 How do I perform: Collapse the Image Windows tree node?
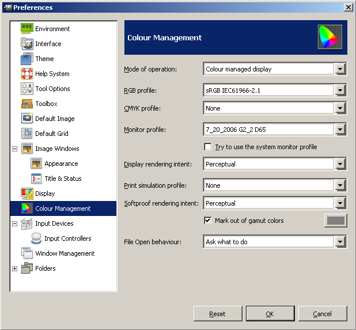(15, 149)
